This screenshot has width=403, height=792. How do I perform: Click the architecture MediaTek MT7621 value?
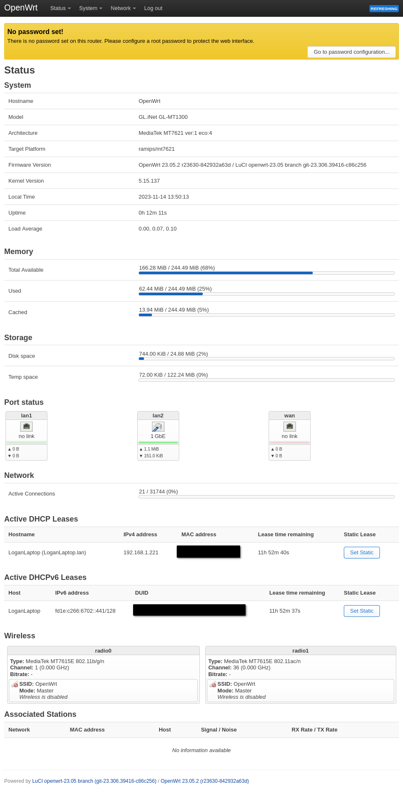coord(175,133)
